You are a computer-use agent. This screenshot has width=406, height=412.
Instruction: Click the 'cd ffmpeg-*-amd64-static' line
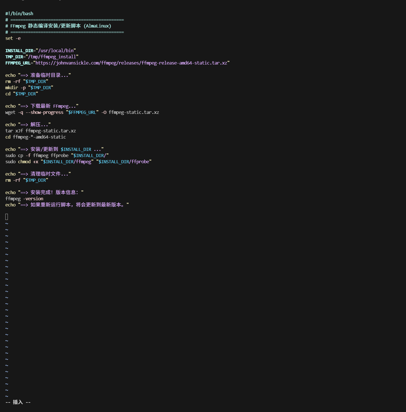[x=36, y=137]
